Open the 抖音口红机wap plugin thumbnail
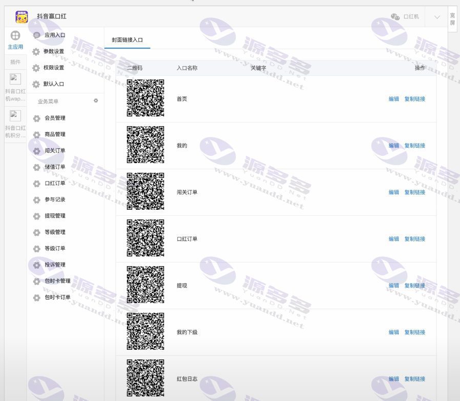 pos(15,79)
